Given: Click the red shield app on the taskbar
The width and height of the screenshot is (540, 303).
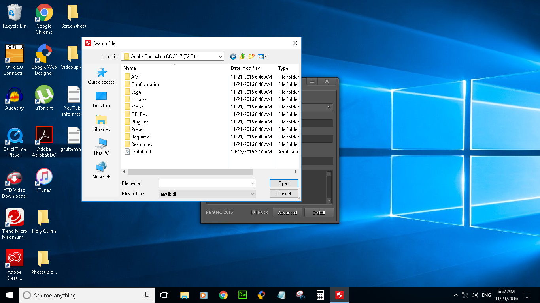Looking at the screenshot, I should click(x=339, y=295).
